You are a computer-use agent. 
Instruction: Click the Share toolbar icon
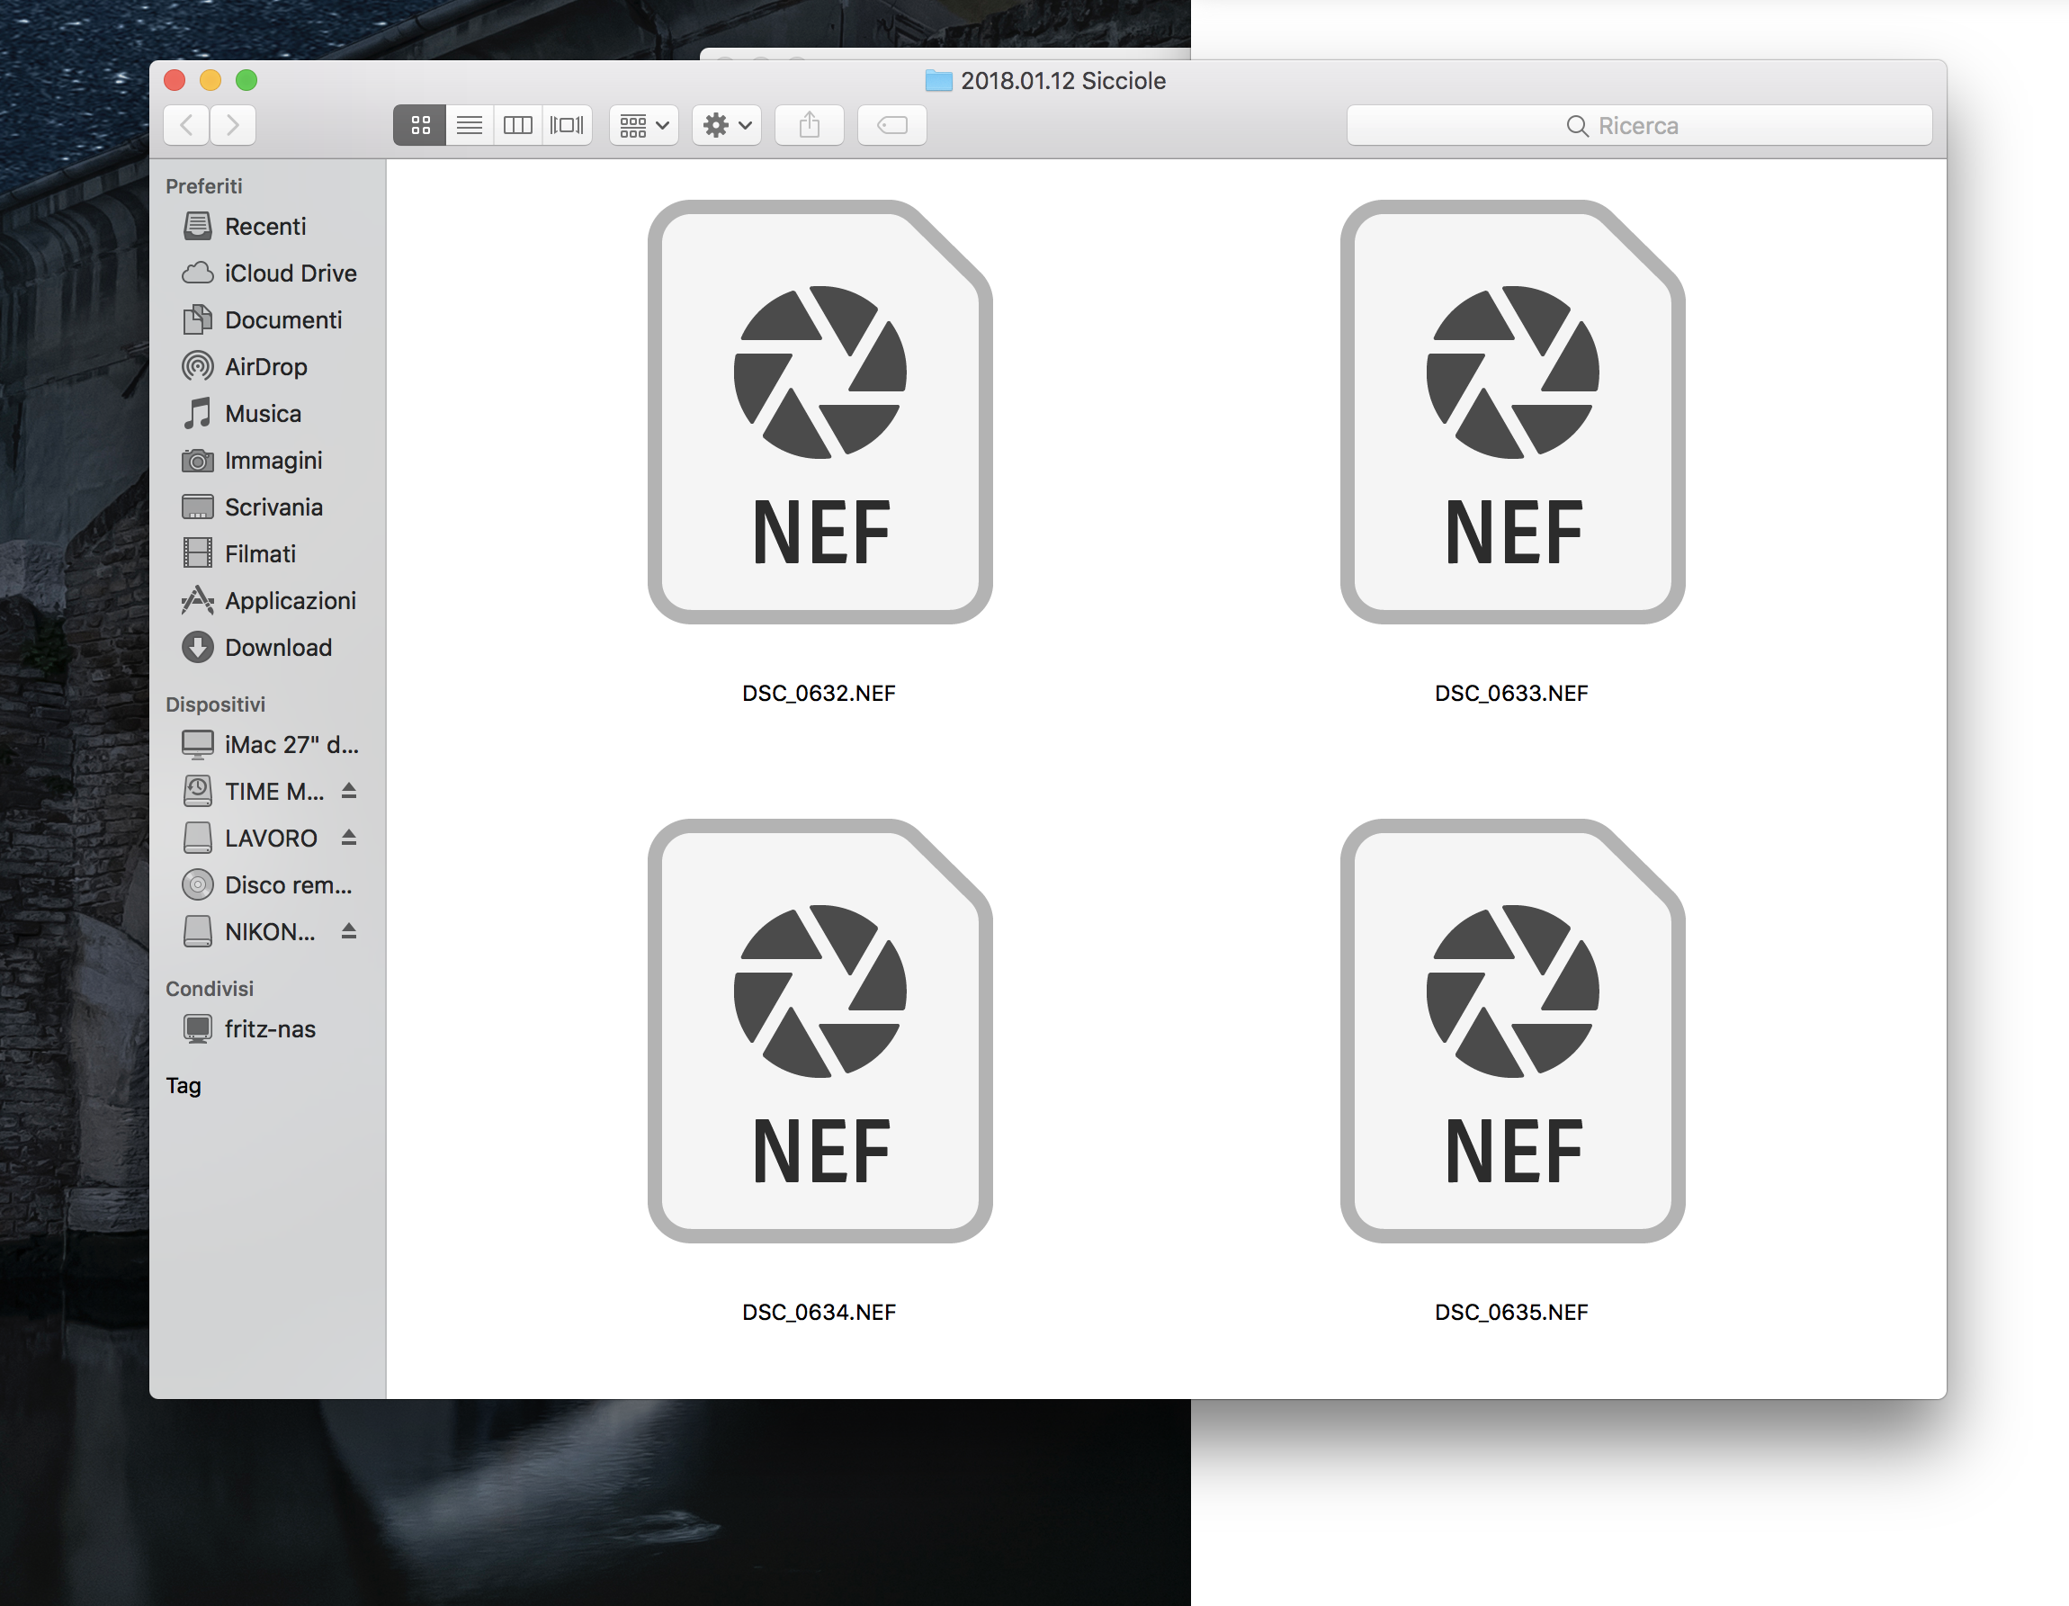(x=809, y=125)
